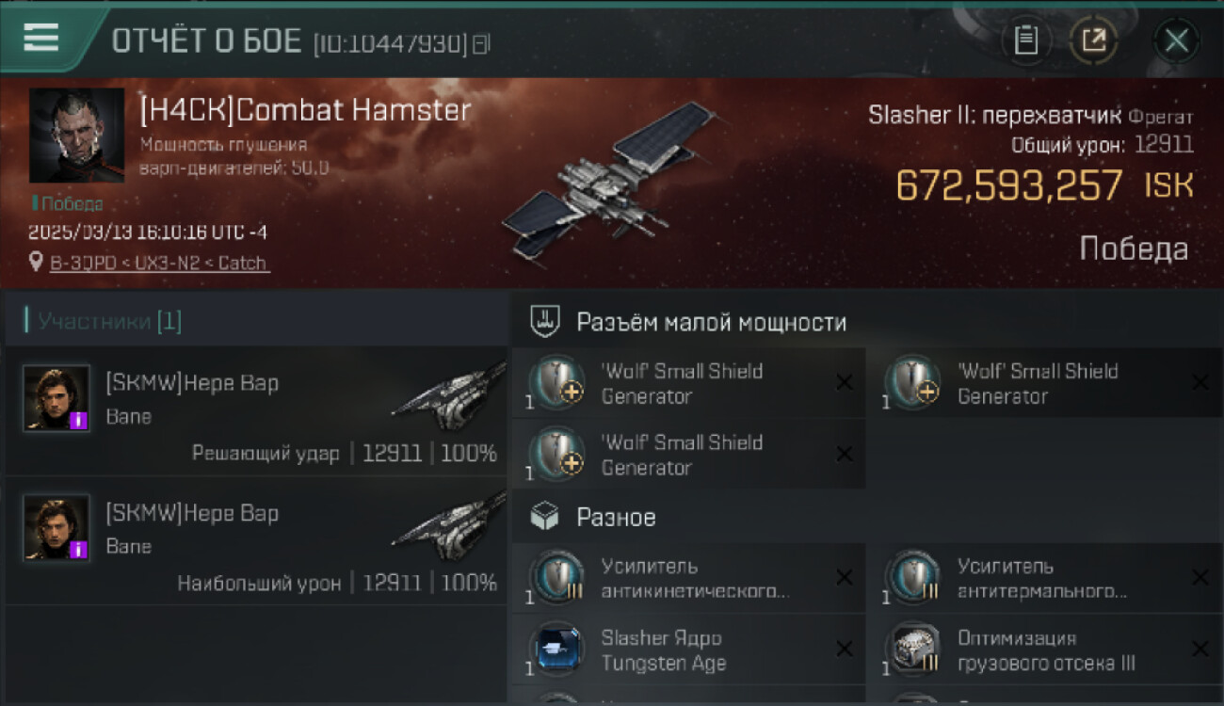Open the hamburger main menu
Screen dimensions: 1224x706
(40, 39)
